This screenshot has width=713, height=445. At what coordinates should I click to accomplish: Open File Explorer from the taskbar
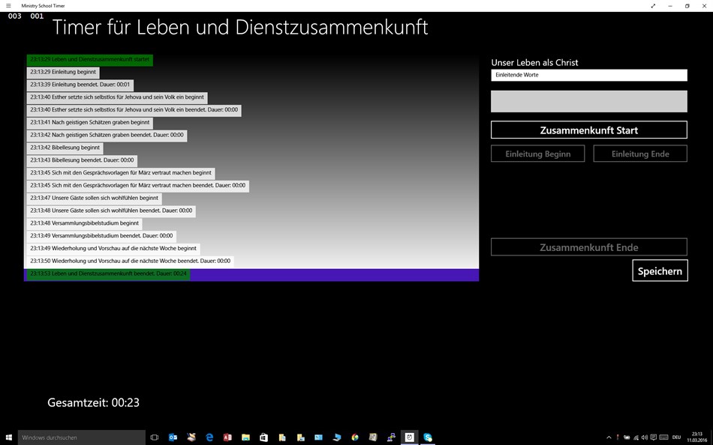coord(245,438)
